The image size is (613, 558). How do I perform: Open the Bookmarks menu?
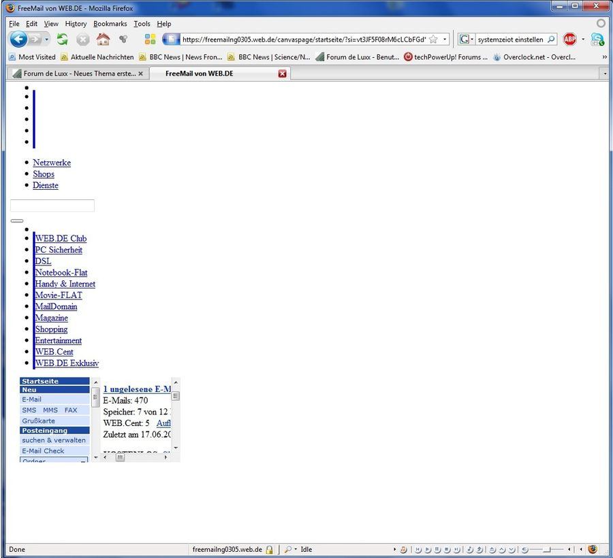110,24
